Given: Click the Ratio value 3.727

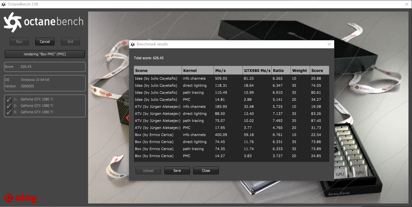Looking at the screenshot, I should (278, 156).
